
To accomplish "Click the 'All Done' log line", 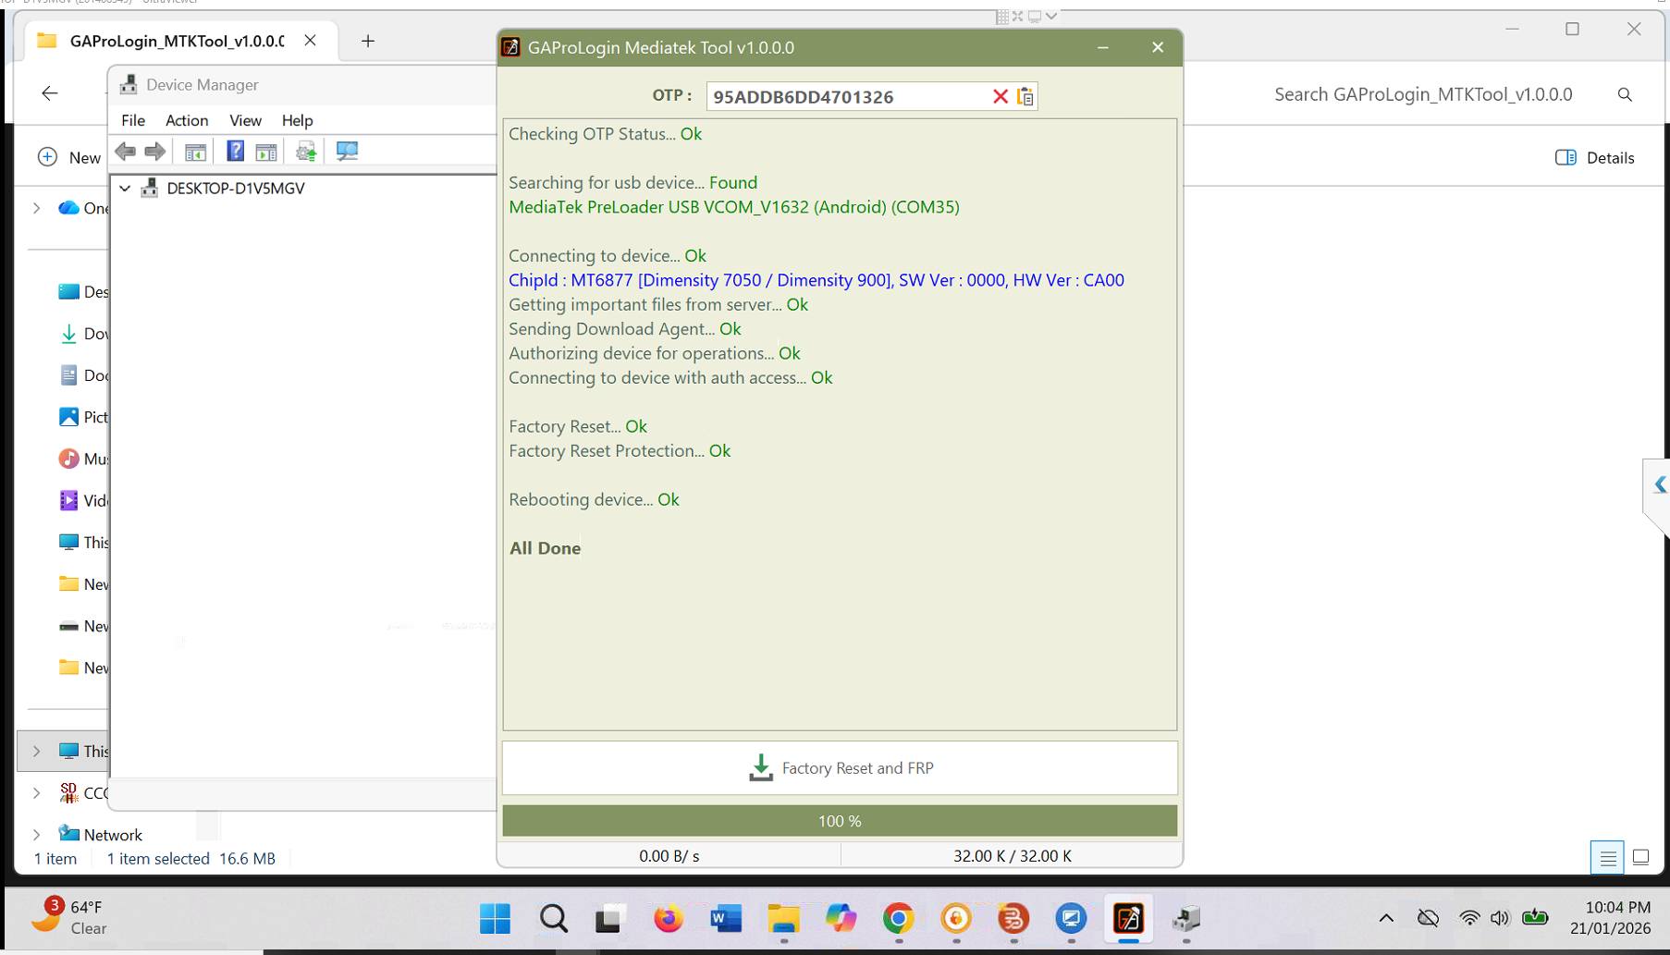I will (x=546, y=548).
